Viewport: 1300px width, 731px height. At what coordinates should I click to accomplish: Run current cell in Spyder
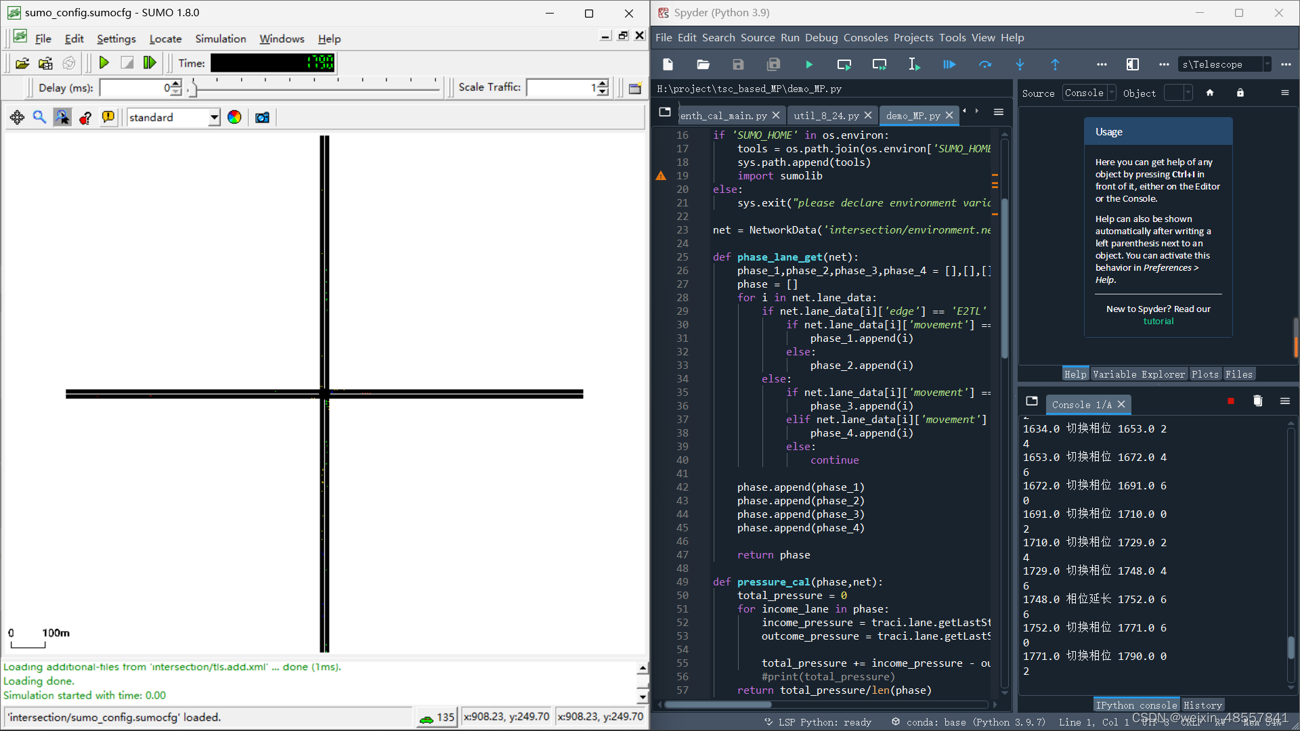pyautogui.click(x=844, y=64)
